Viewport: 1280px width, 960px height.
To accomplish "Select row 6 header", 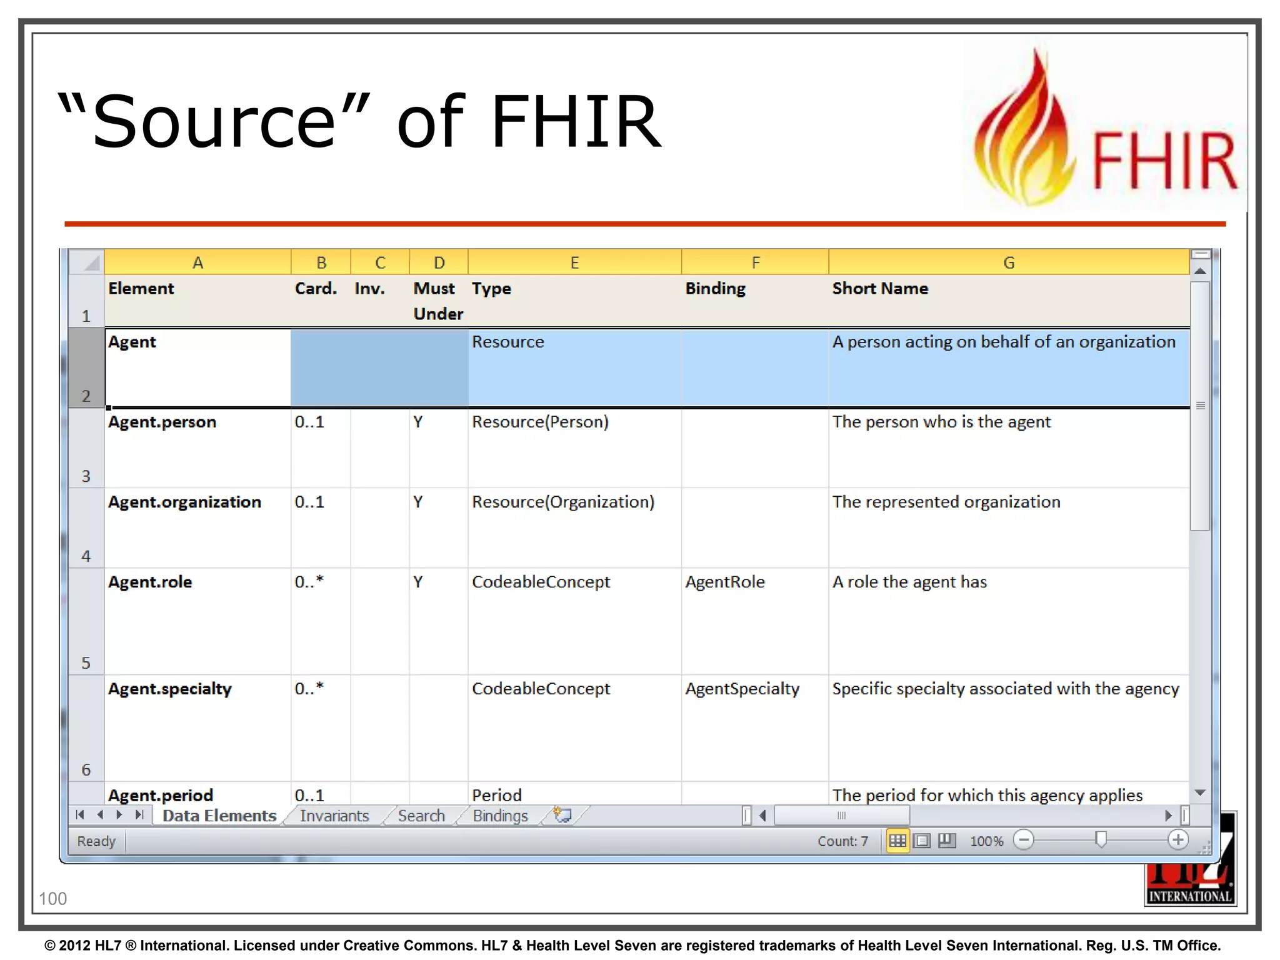I will [x=86, y=728].
